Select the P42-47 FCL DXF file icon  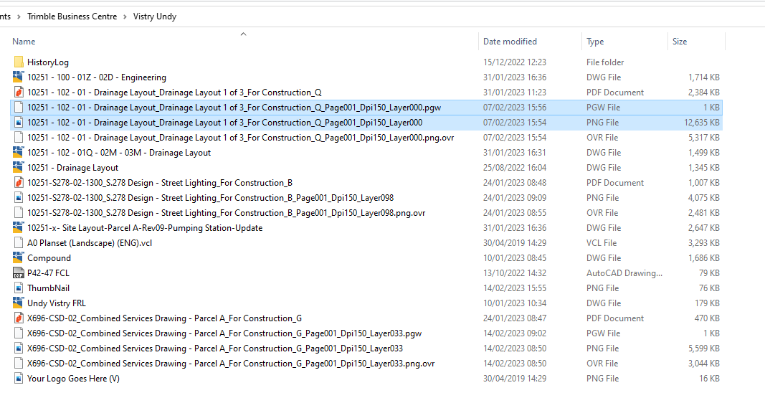pos(19,273)
